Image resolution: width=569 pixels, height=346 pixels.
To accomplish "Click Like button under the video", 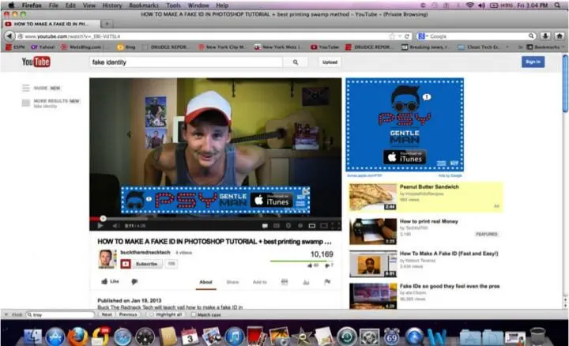I will [110, 281].
